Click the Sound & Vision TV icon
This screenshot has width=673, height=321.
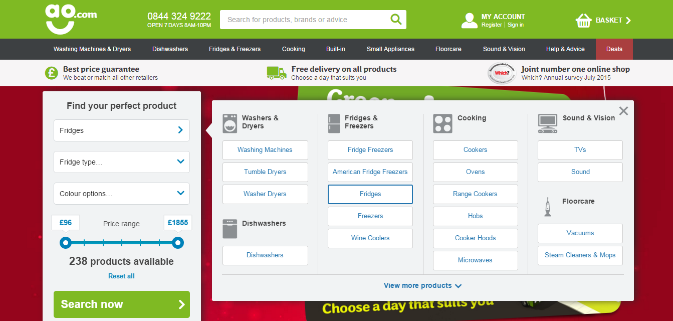pos(548,123)
